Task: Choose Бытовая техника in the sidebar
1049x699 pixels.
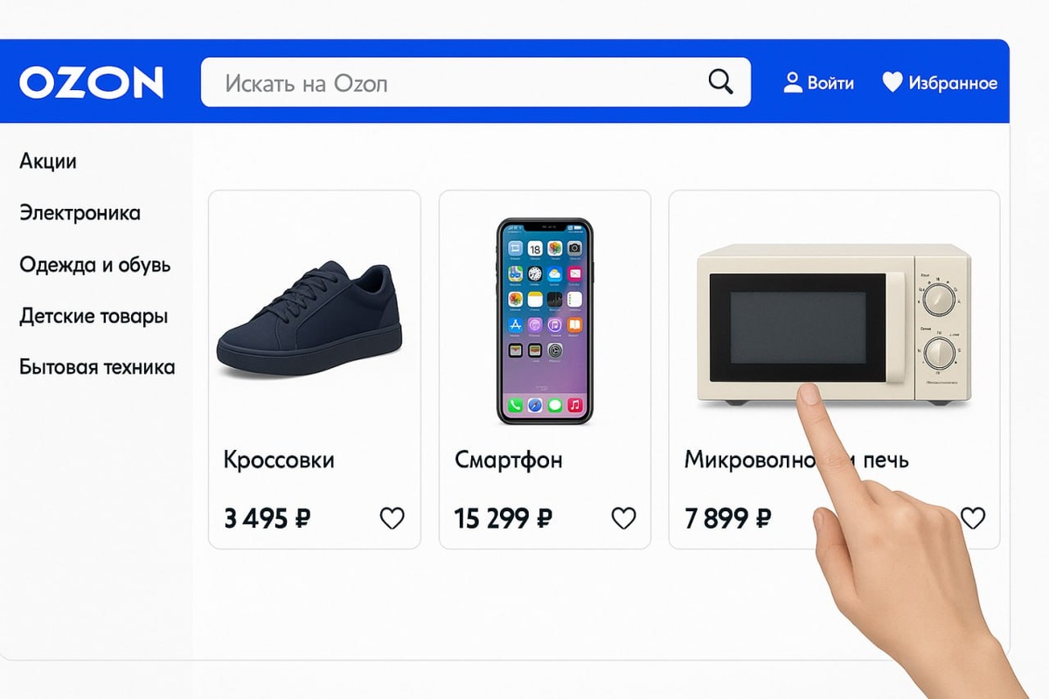Action: click(x=97, y=367)
